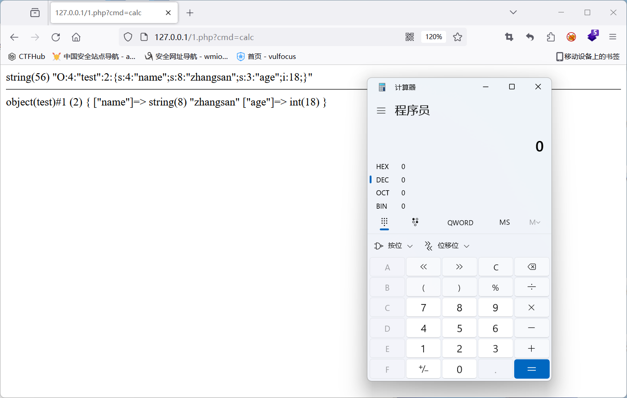Click the +/- negate key
Viewport: 627px width, 398px height.
pyautogui.click(x=424, y=369)
